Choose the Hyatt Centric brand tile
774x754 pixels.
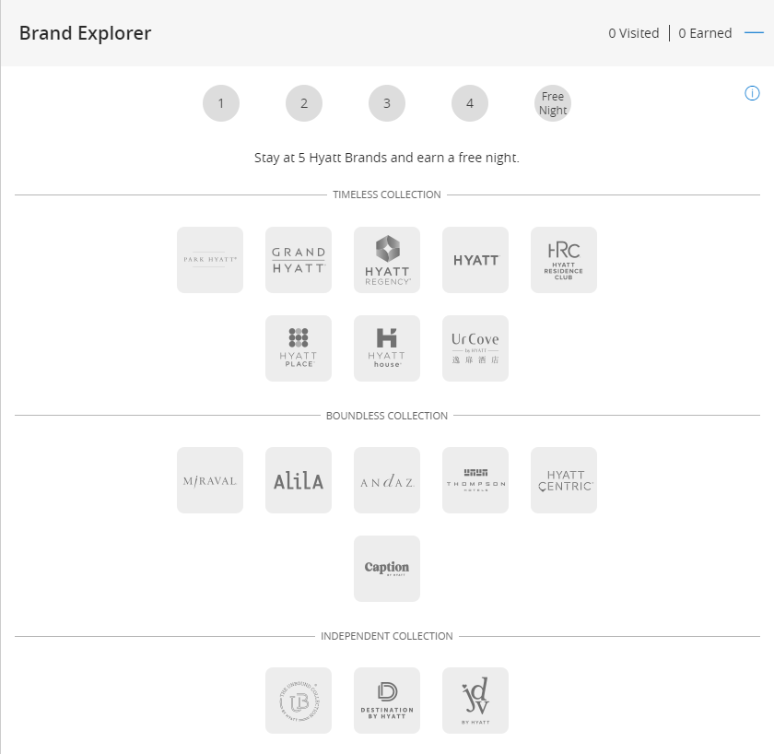coord(564,480)
